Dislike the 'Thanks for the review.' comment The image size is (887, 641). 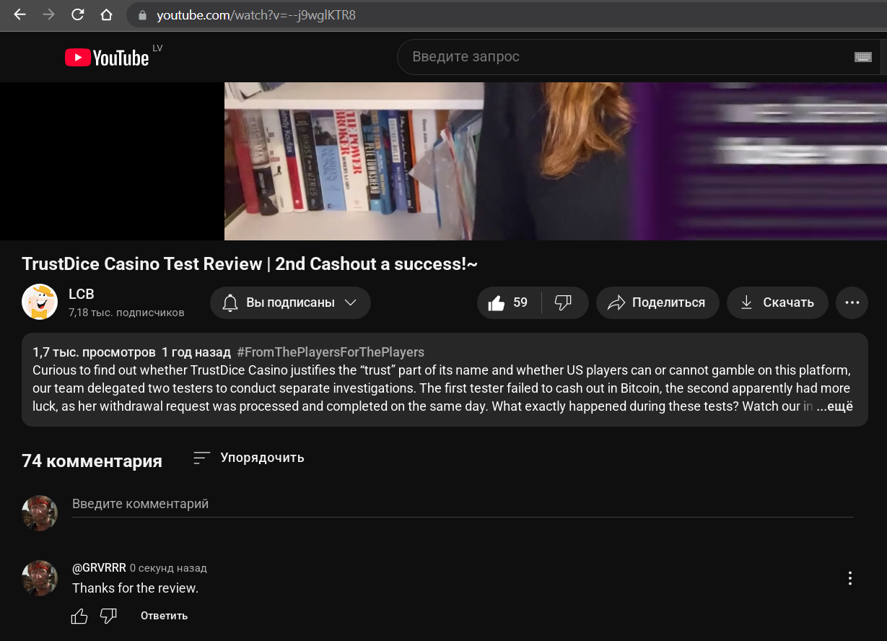coord(108,616)
